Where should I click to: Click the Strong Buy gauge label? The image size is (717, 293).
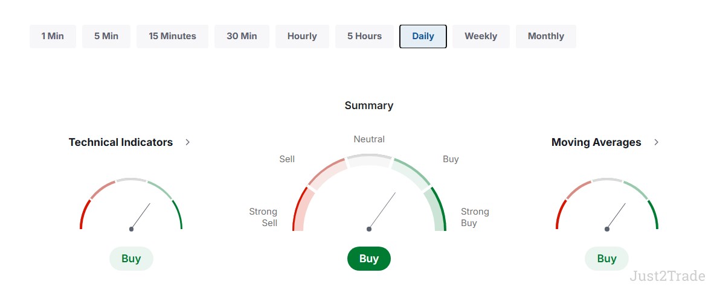(x=475, y=217)
